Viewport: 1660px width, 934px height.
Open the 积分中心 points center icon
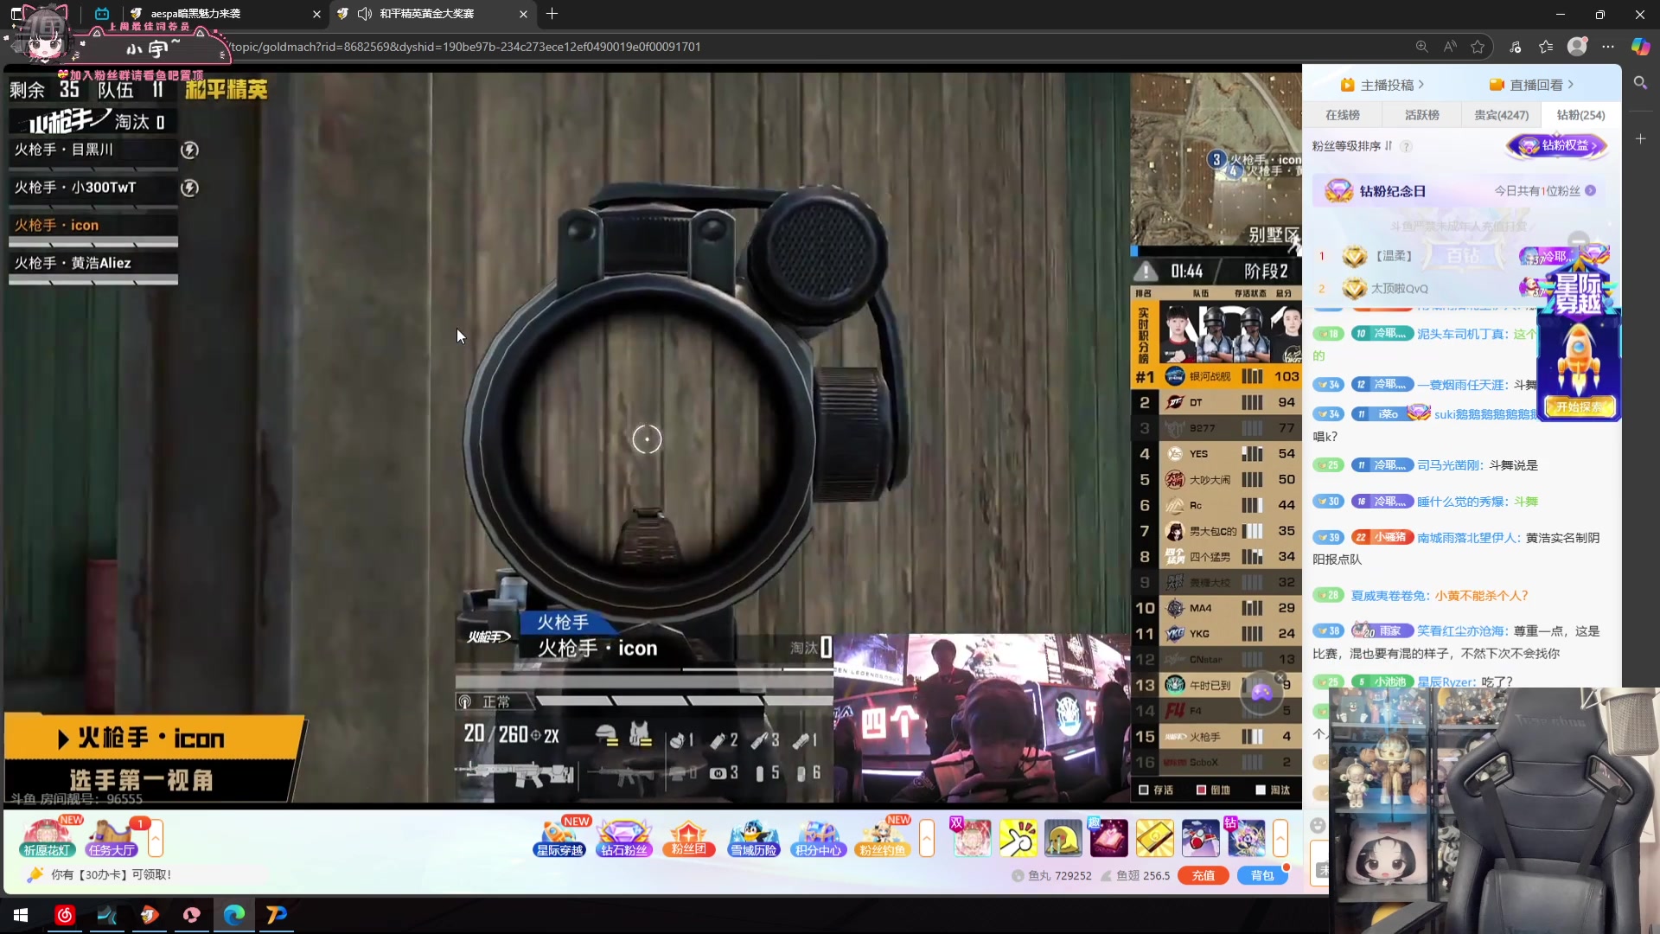point(818,837)
